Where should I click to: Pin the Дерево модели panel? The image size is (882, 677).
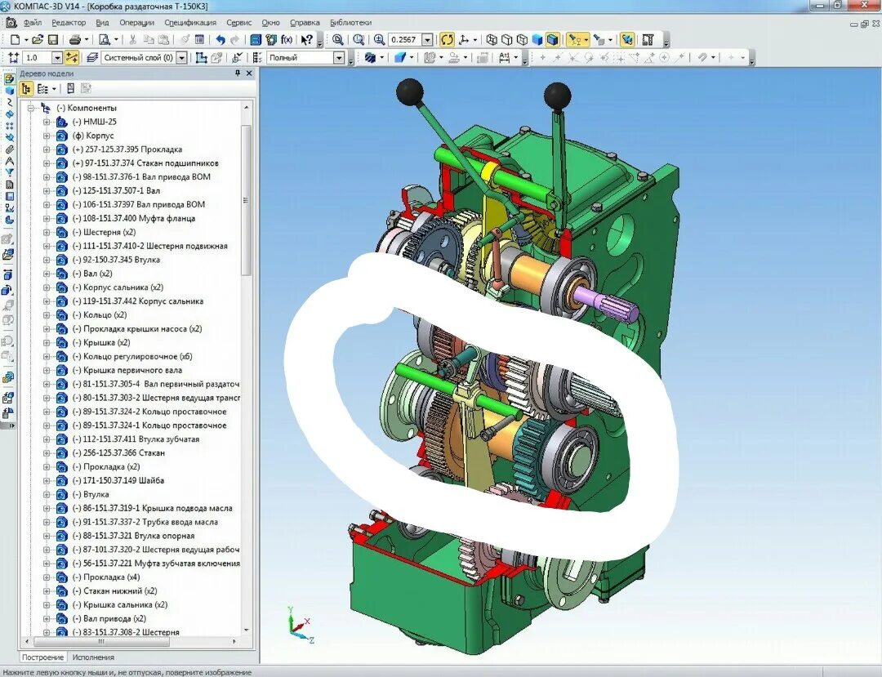(238, 73)
